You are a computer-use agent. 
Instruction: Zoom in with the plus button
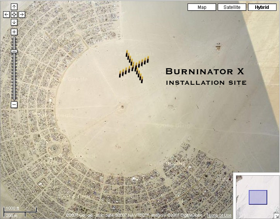click(14, 32)
